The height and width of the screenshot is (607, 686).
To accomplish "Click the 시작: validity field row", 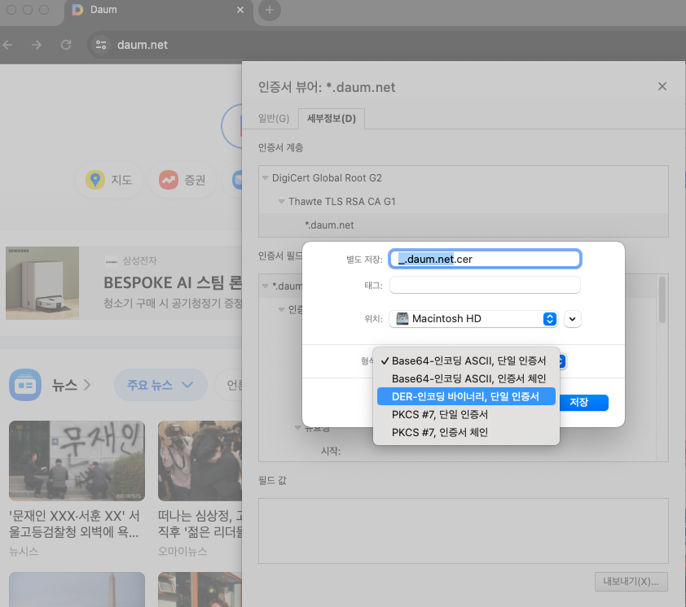I will (x=331, y=451).
